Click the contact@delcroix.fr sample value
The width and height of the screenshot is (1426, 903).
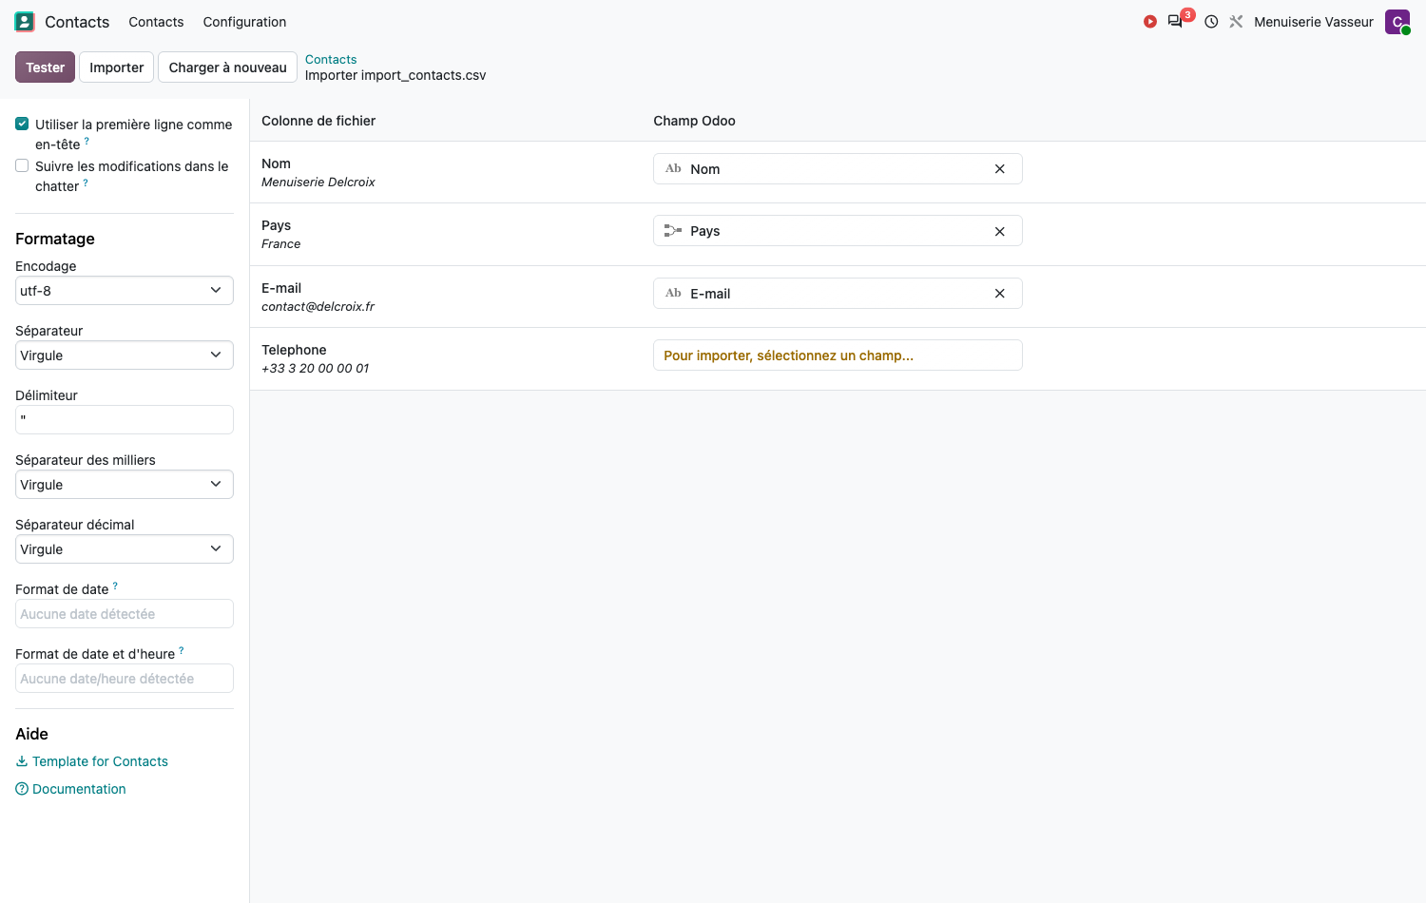318,307
